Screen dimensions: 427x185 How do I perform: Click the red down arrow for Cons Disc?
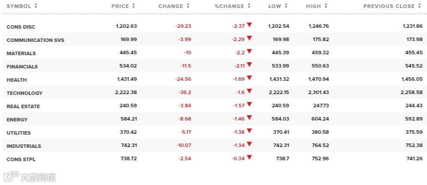point(250,25)
